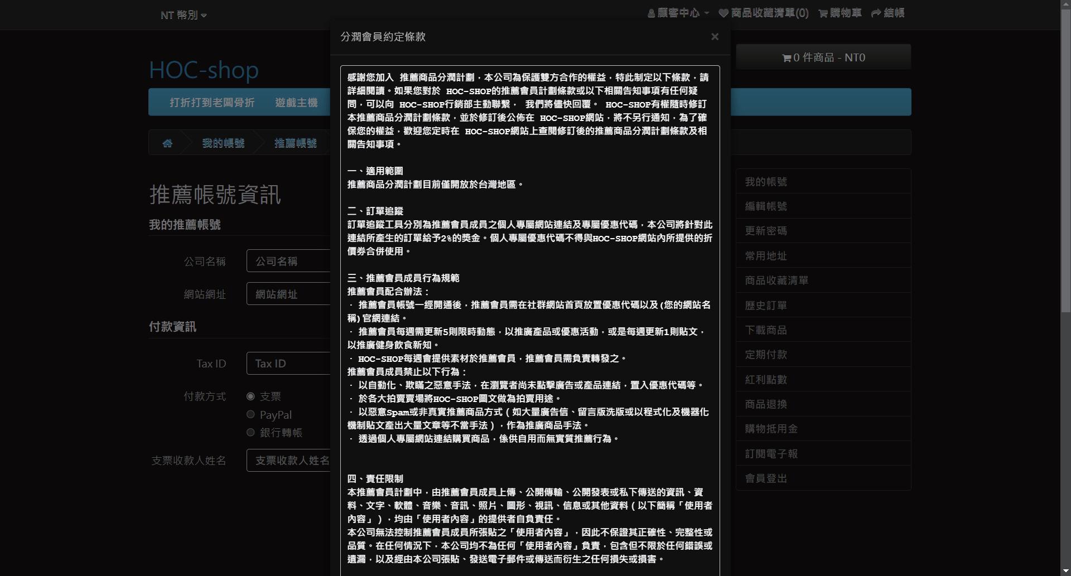The image size is (1071, 576).
Task: Open 下載商品 in the sidebar
Action: (x=823, y=330)
